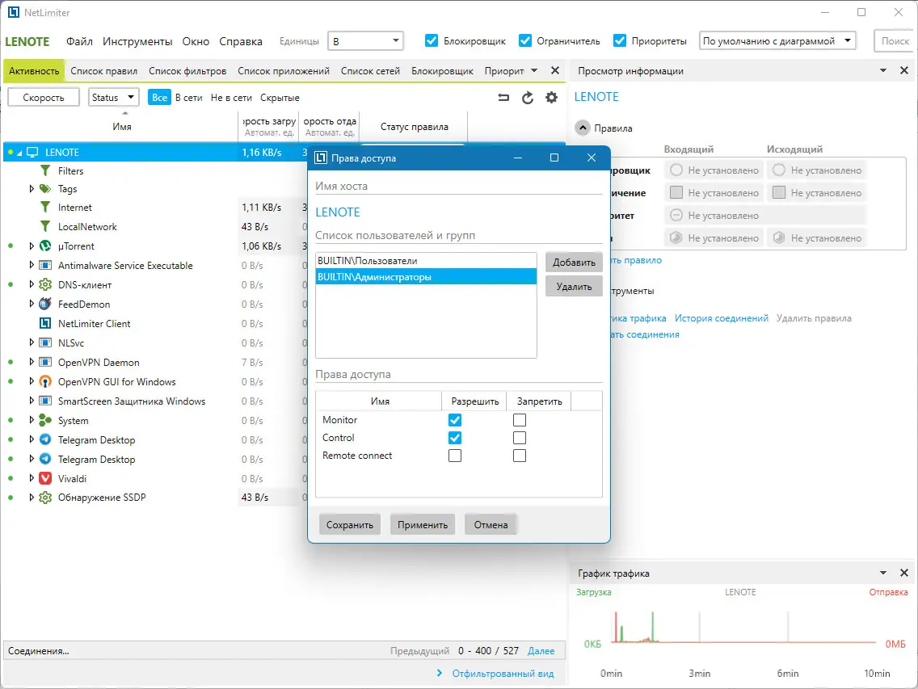Open the История соединений link
The width and height of the screenshot is (918, 689).
coord(722,318)
